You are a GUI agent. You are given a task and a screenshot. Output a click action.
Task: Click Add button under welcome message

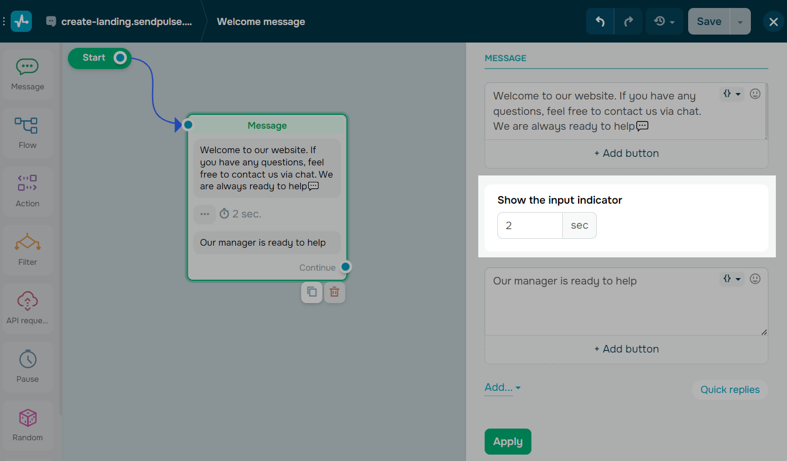[626, 153]
